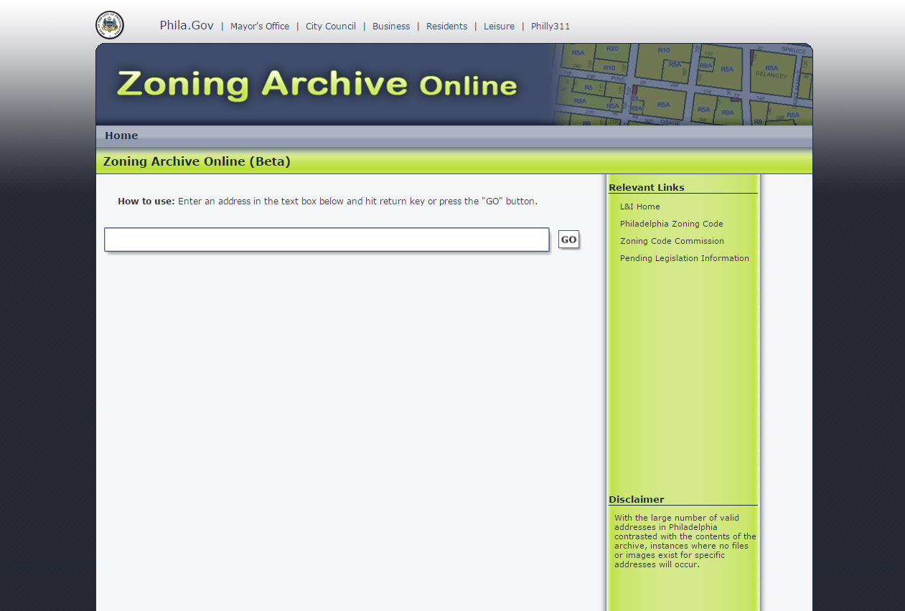The width and height of the screenshot is (905, 611).
Task: Click the GO button
Action: pos(568,240)
